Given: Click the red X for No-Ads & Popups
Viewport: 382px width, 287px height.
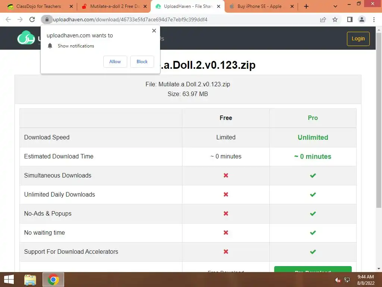Looking at the screenshot, I should (226, 213).
